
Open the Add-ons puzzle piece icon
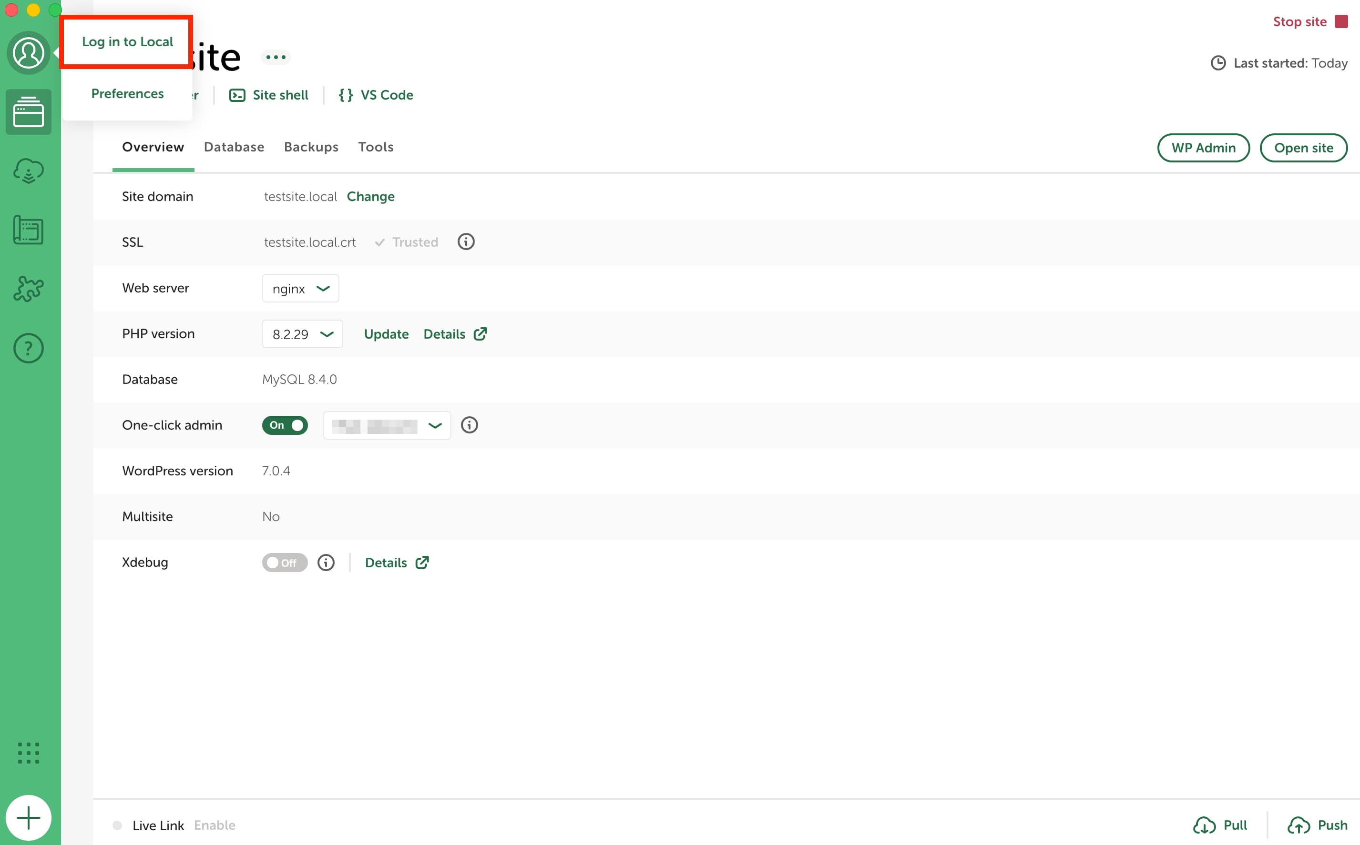[29, 289]
